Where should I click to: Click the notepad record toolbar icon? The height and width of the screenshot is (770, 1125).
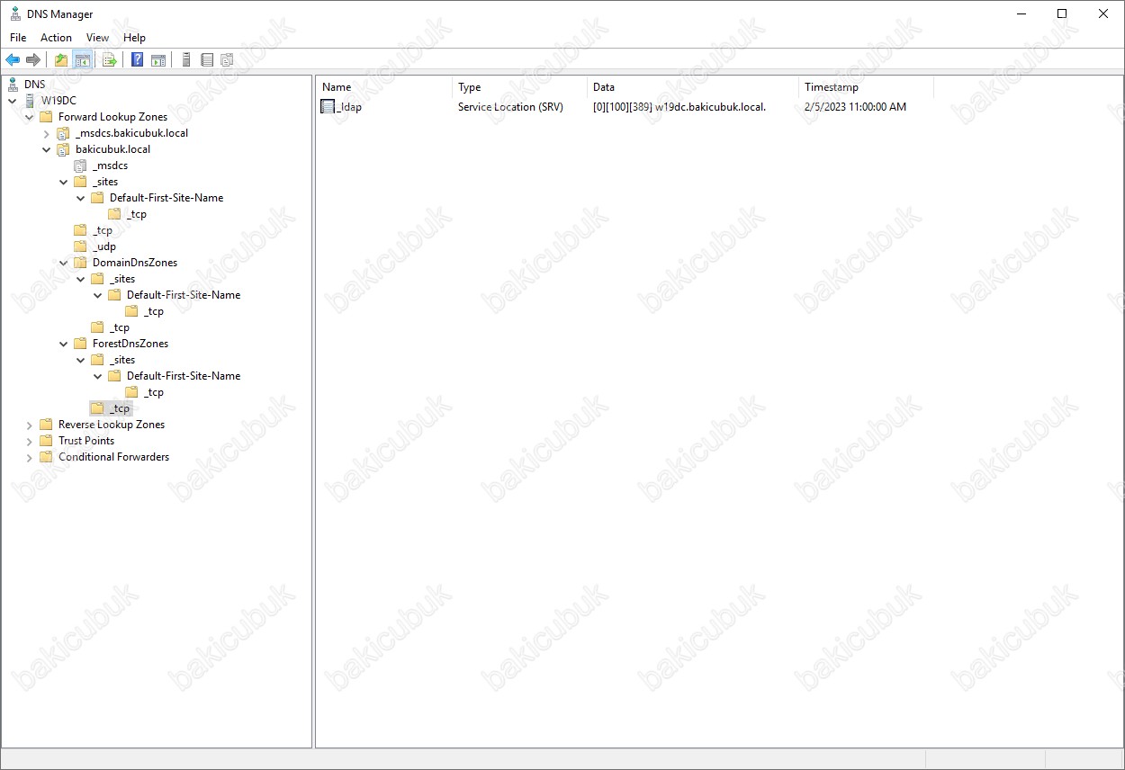pyautogui.click(x=207, y=60)
